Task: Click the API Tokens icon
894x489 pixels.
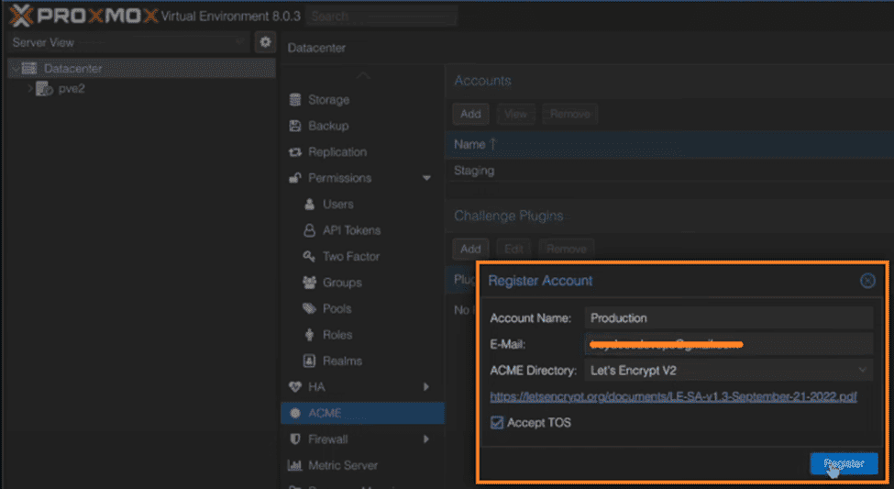Action: click(x=310, y=230)
